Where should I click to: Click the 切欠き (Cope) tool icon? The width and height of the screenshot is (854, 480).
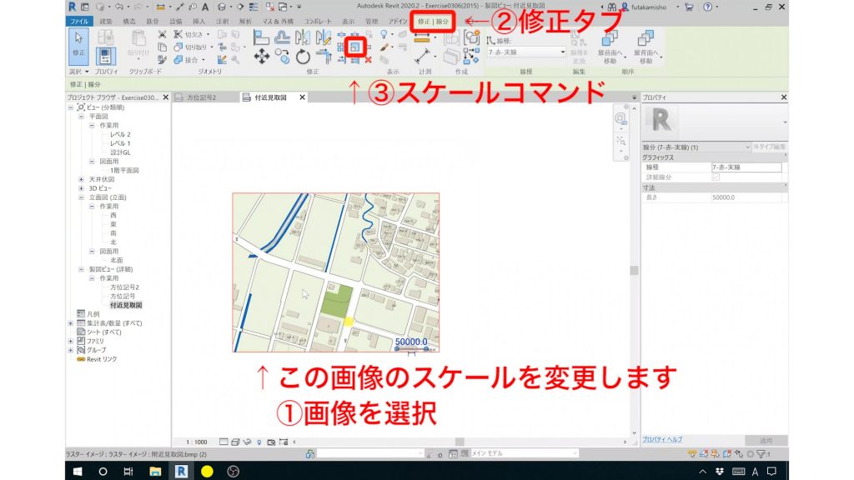[x=178, y=34]
